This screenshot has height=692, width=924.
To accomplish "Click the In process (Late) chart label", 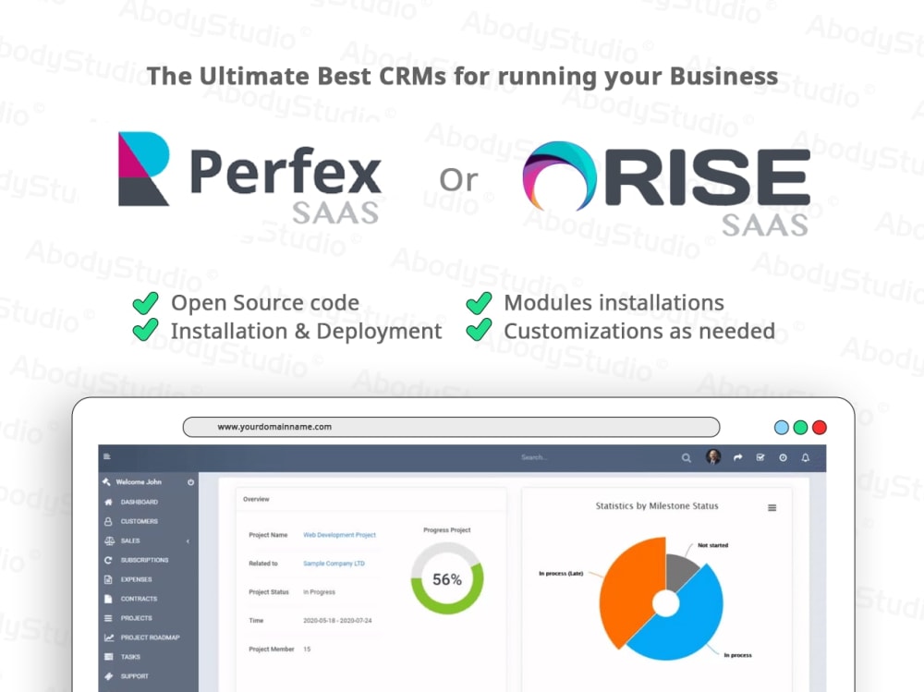I will [x=561, y=573].
